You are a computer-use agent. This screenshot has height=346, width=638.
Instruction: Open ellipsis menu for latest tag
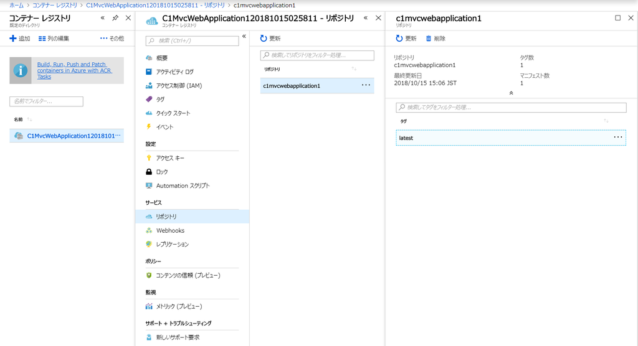pos(617,138)
